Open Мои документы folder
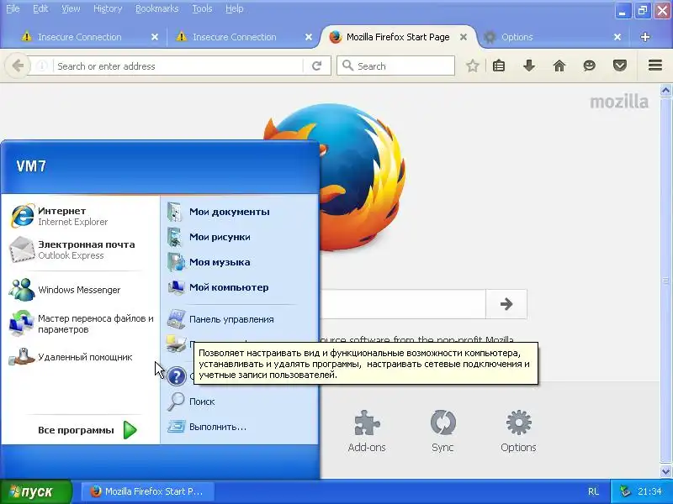Screen dimensions: 673x504 click(241, 212)
